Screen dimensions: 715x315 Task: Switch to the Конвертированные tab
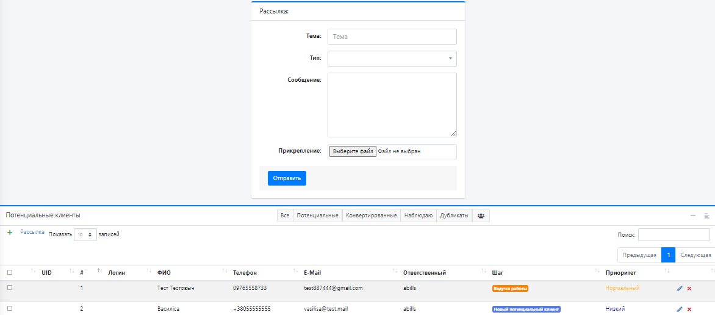(371, 215)
